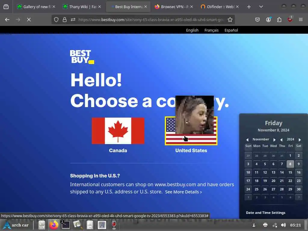Go to previous year before 2024
Viewport: 308px width, 231px height.
(x=281, y=140)
